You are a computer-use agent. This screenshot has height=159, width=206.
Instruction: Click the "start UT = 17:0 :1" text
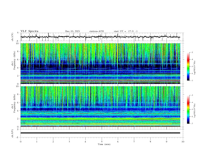126,31
